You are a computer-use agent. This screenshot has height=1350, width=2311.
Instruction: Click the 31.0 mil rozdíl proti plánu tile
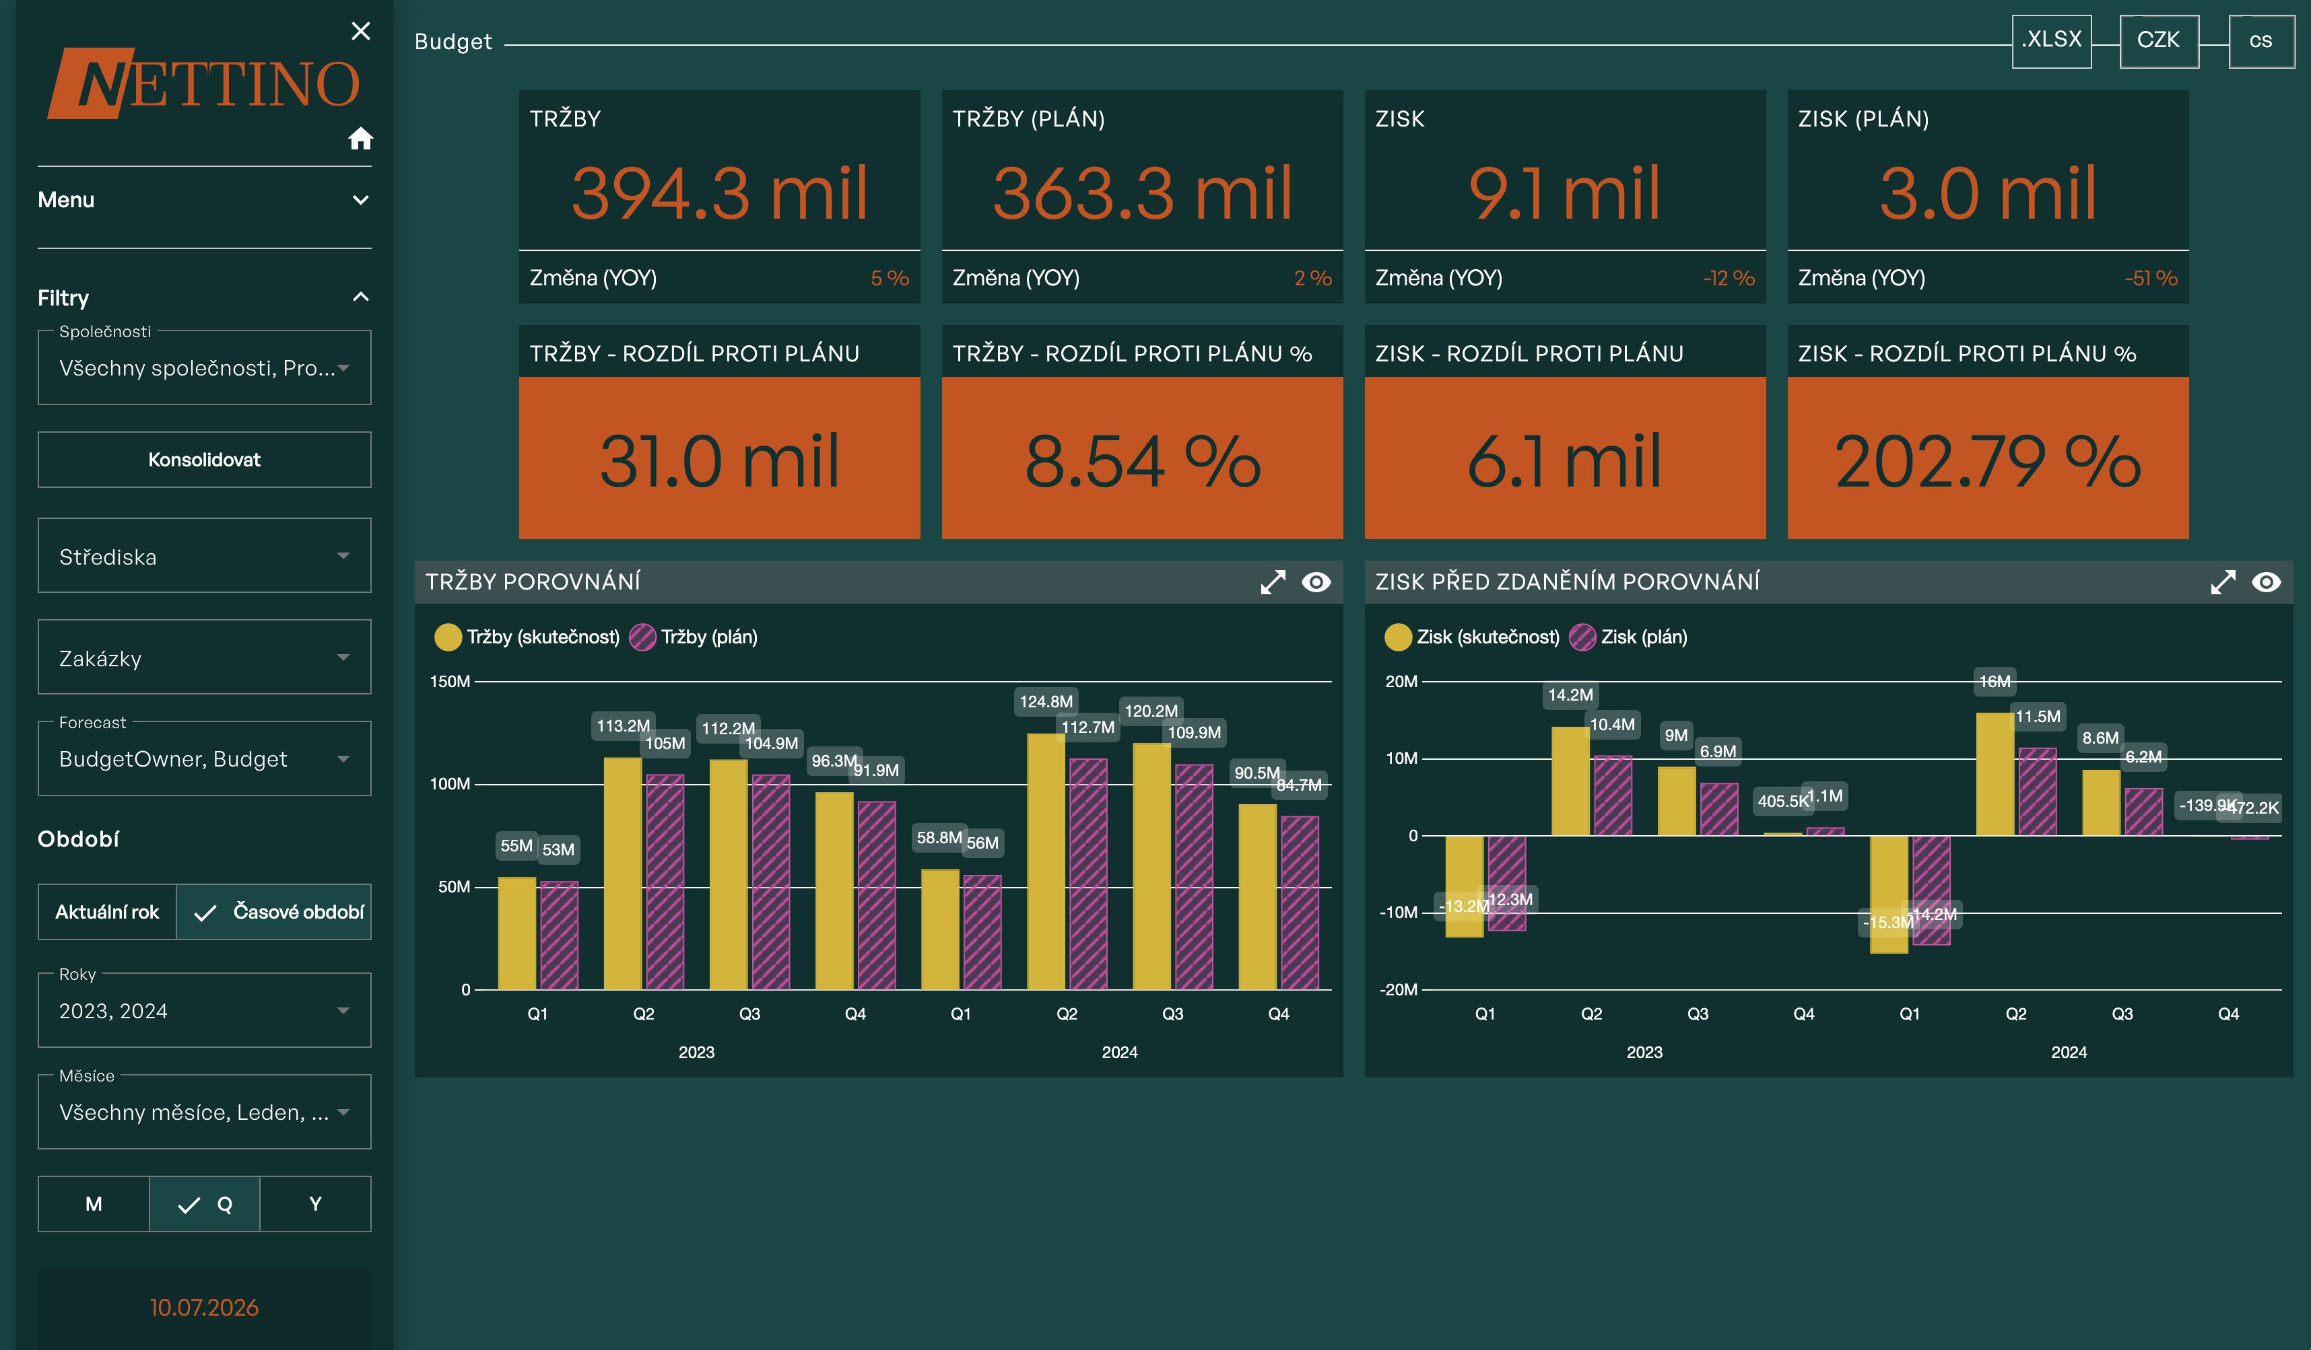(x=720, y=458)
